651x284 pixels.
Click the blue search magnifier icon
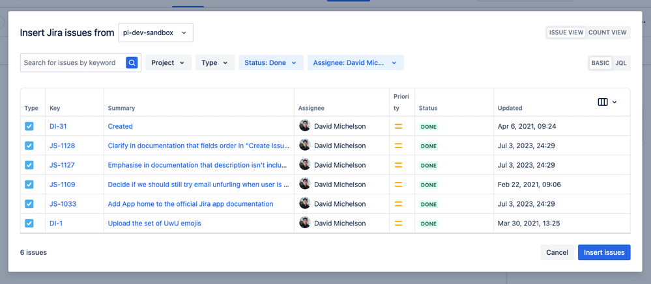[132, 63]
